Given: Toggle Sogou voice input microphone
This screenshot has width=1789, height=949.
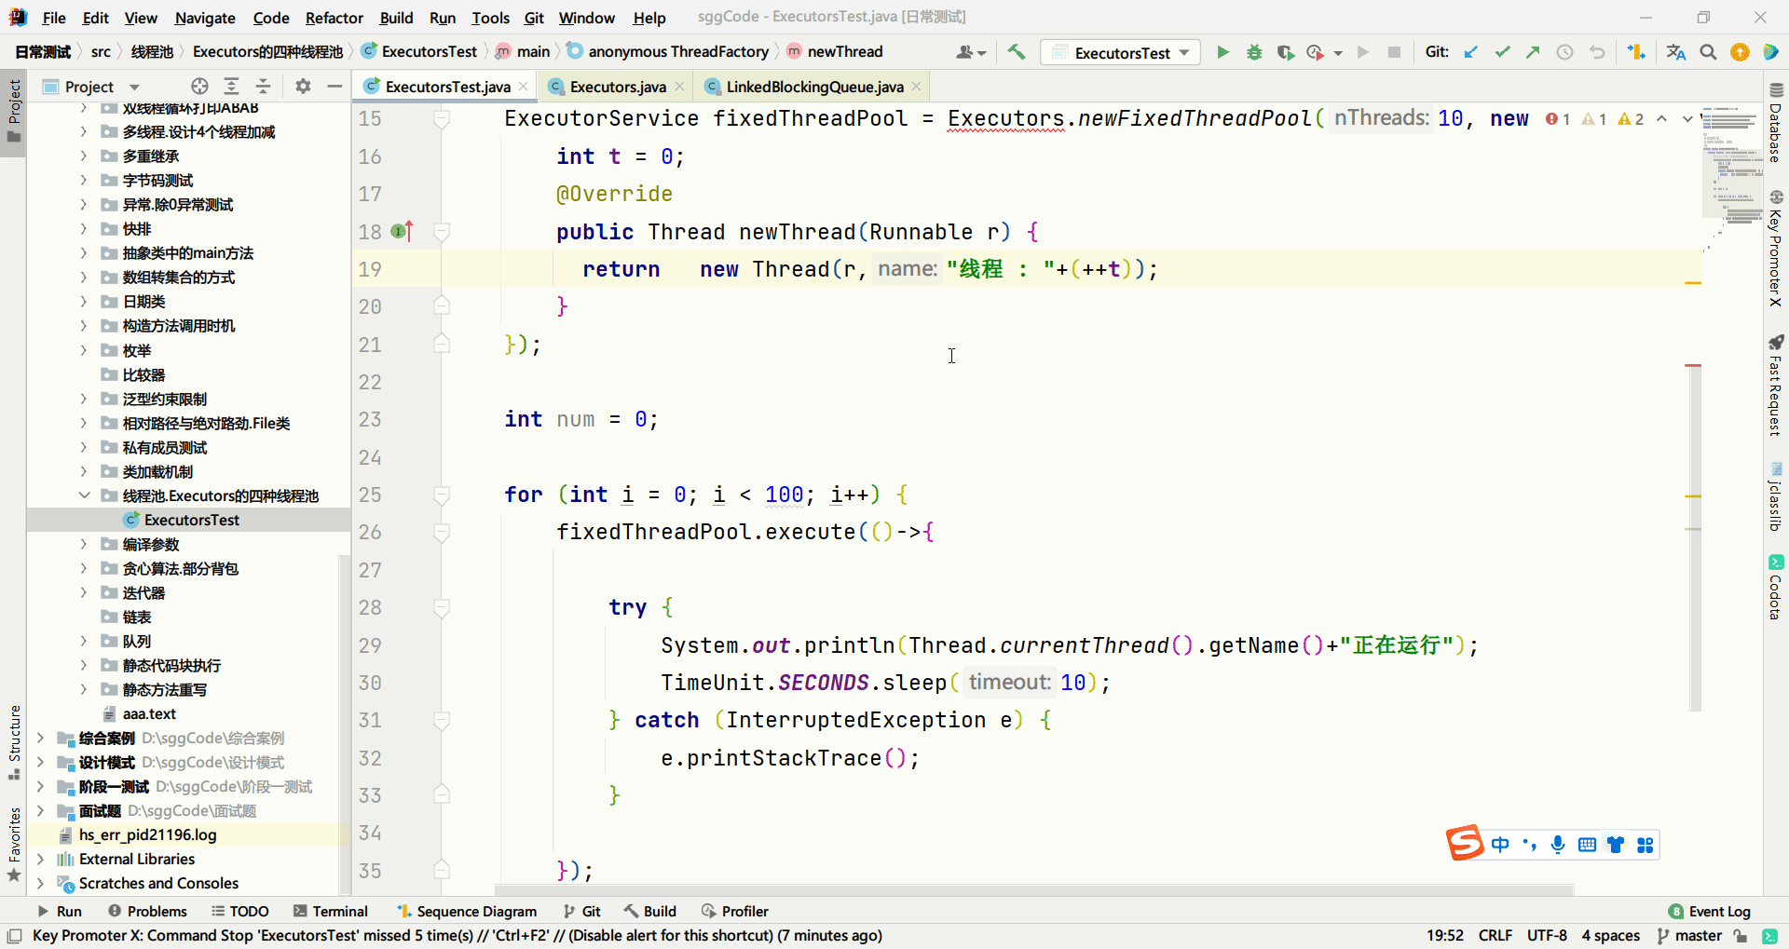Looking at the screenshot, I should [1557, 845].
